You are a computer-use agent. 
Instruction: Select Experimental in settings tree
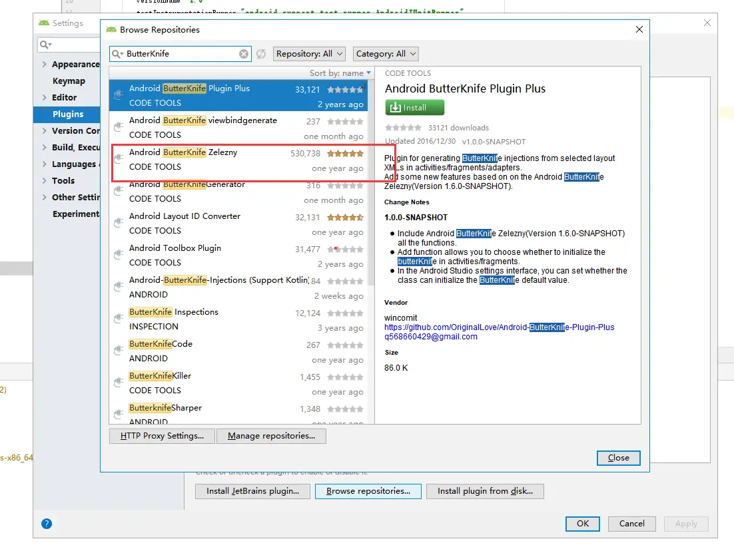click(x=76, y=214)
